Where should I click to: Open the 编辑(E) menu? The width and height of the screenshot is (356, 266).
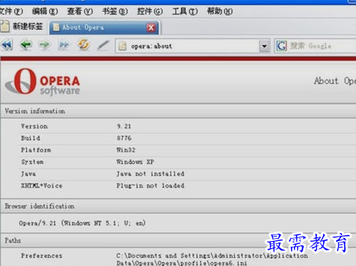pyautogui.click(x=45, y=11)
